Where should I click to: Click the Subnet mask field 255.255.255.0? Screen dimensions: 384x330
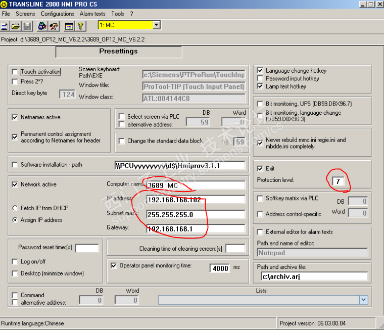[x=196, y=215]
